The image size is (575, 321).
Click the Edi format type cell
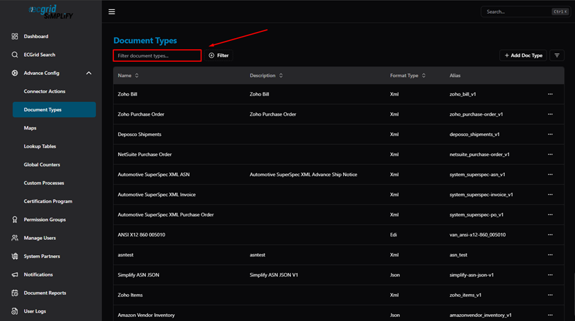click(x=393, y=234)
